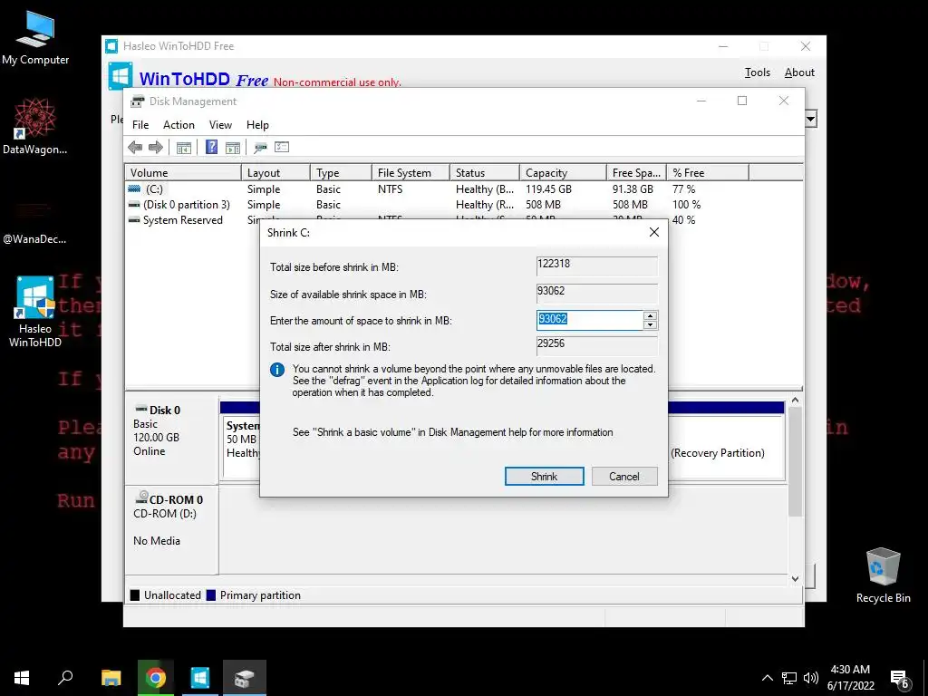Select CD-ROM 0 label panel
The width and height of the screenshot is (928, 696).
(171, 529)
